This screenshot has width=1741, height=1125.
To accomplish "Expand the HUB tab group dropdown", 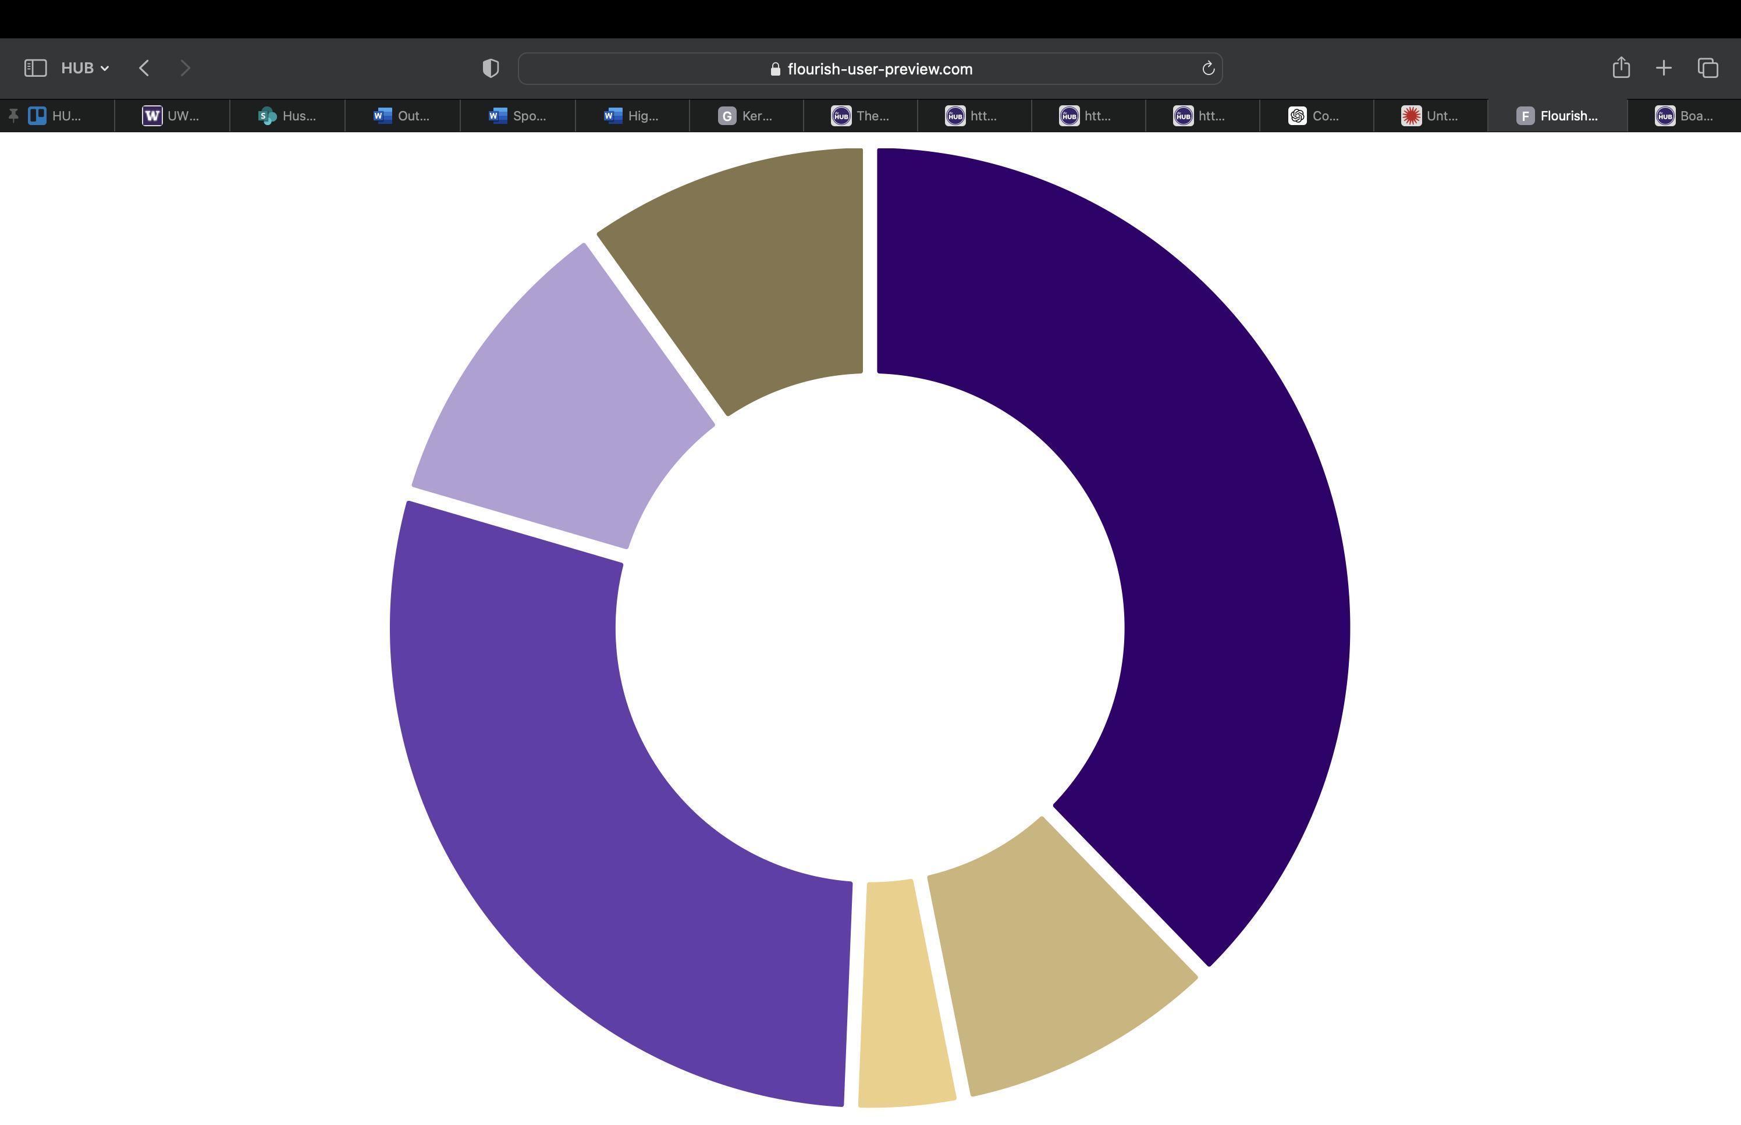I will pos(85,68).
